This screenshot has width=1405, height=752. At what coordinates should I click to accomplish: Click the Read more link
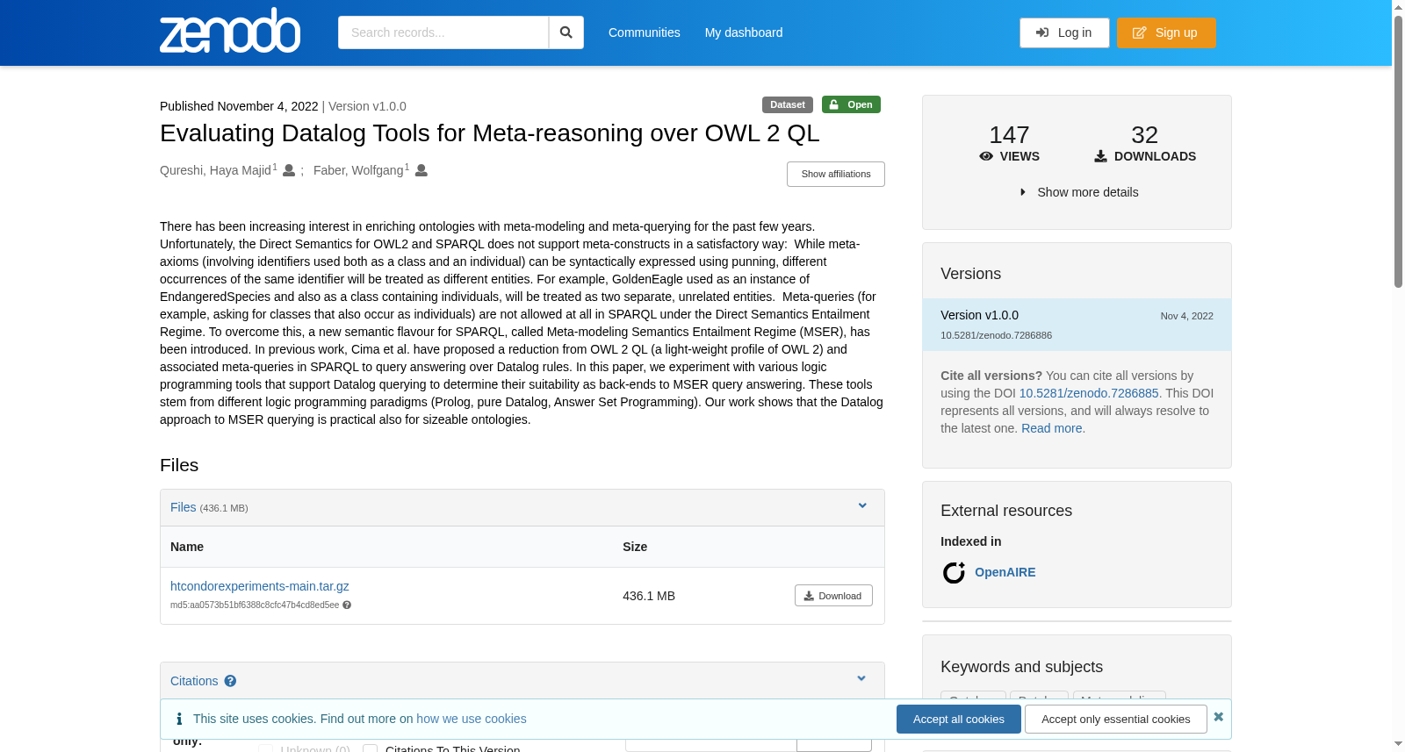1052,428
